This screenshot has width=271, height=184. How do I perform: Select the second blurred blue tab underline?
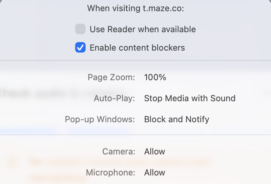point(98,131)
